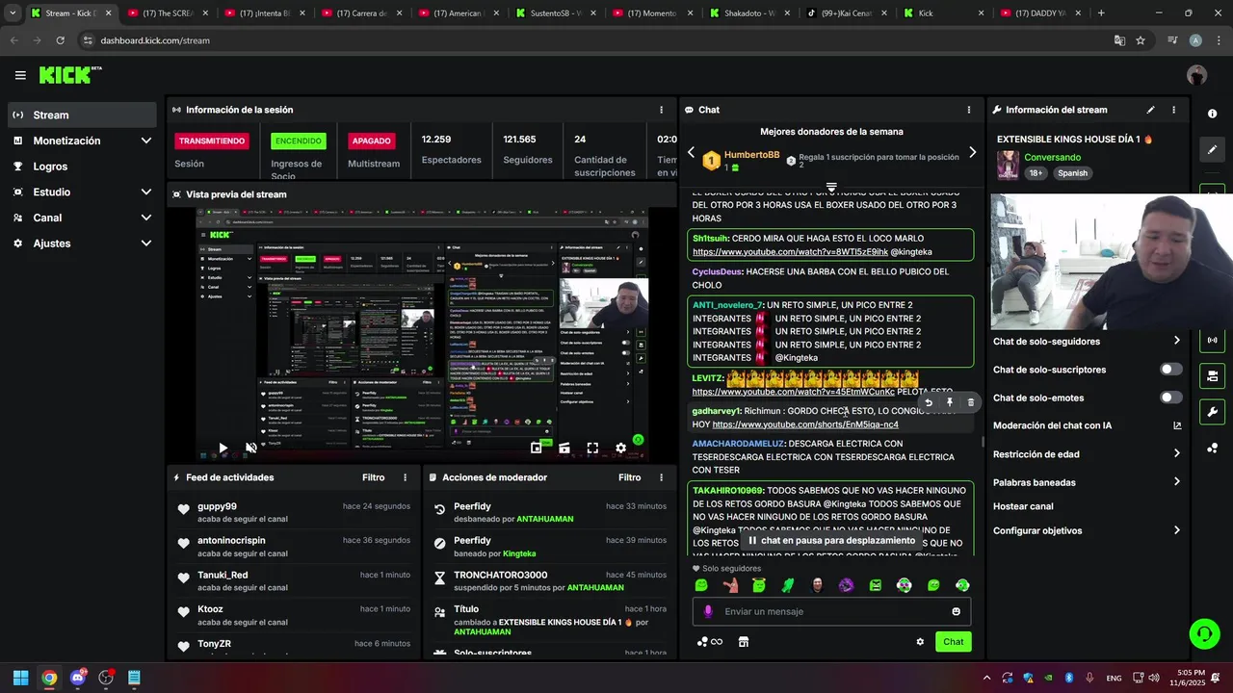The width and height of the screenshot is (1233, 693).
Task: Open the profile avatar menu
Action: [x=1196, y=75]
